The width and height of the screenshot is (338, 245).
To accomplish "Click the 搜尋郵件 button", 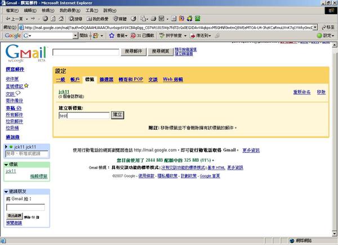I will [x=134, y=51].
